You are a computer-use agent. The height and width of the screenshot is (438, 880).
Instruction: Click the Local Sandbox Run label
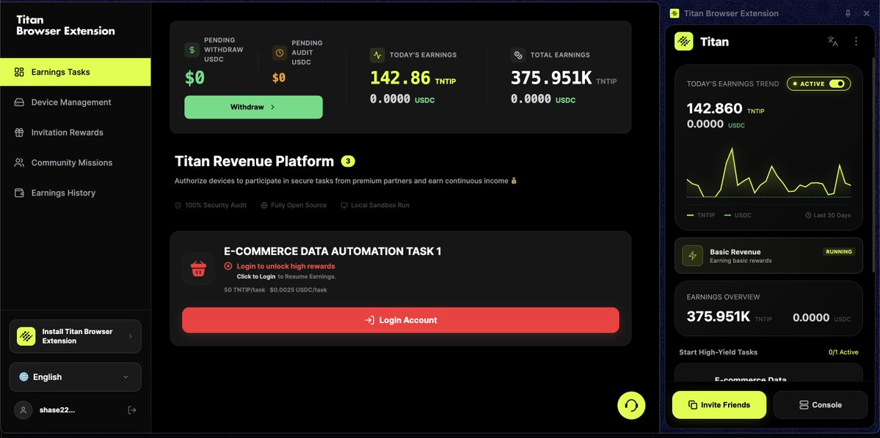(375, 206)
